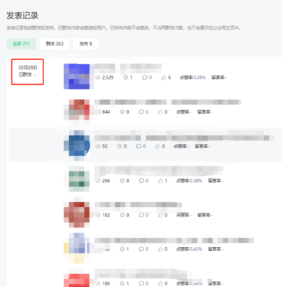Viewport: 282px width, 287px height.
Task: Click the 点赞率0.28% statistic in the first row
Action: [193, 77]
